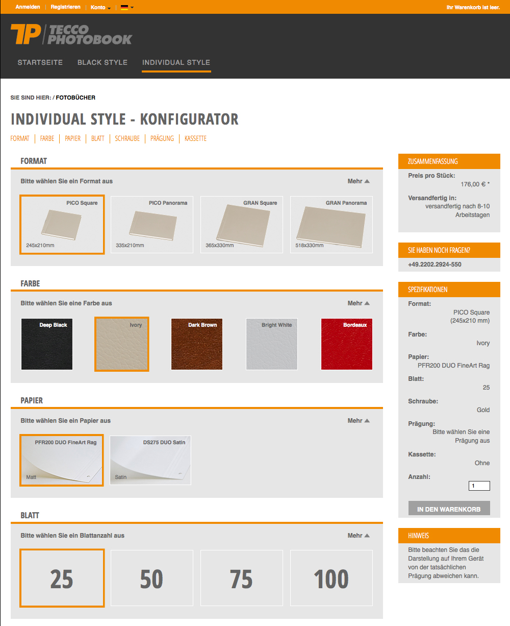Jump to the Schraube section anchor
510x626 pixels.
127,138
